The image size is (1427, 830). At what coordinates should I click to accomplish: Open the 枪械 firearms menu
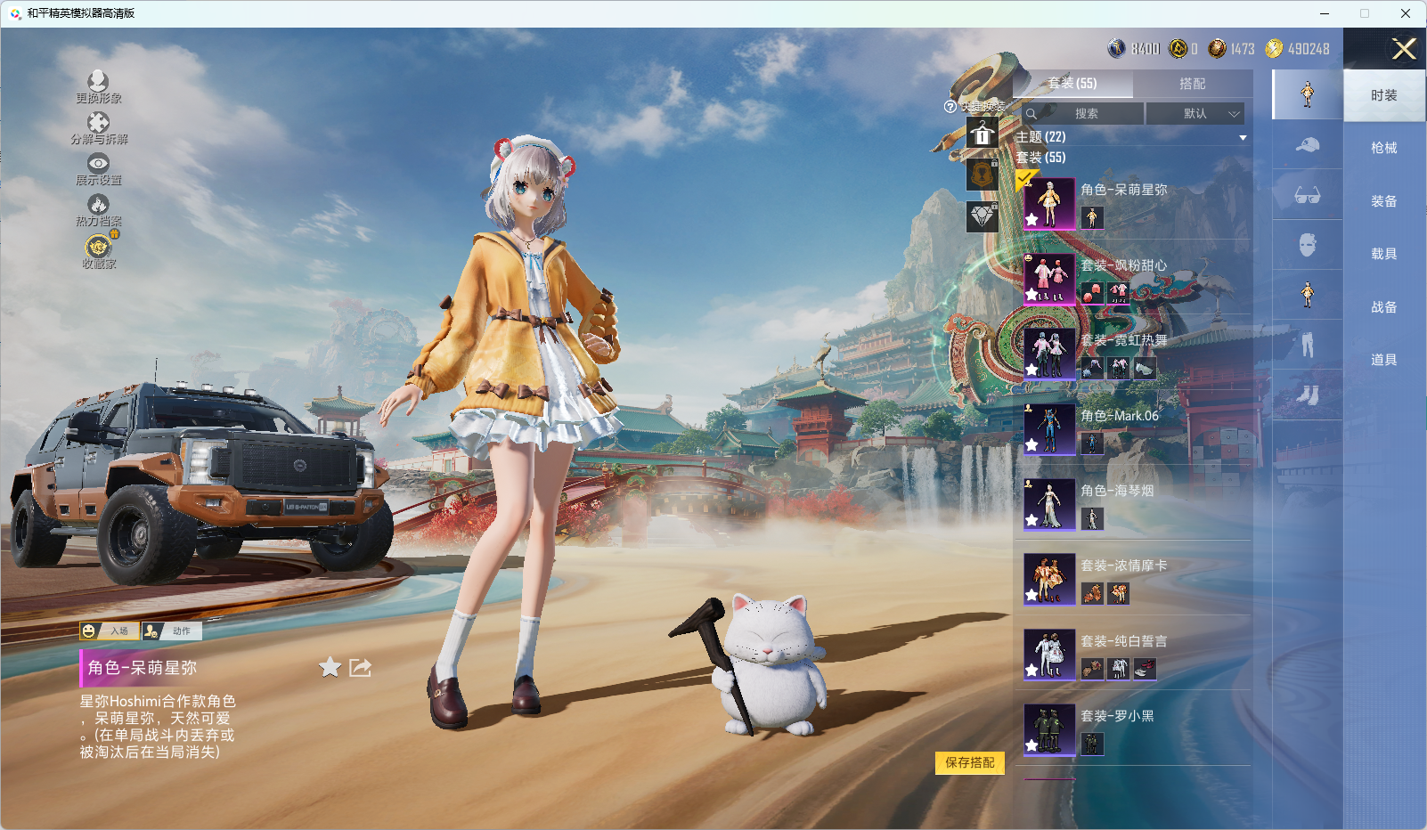point(1383,148)
